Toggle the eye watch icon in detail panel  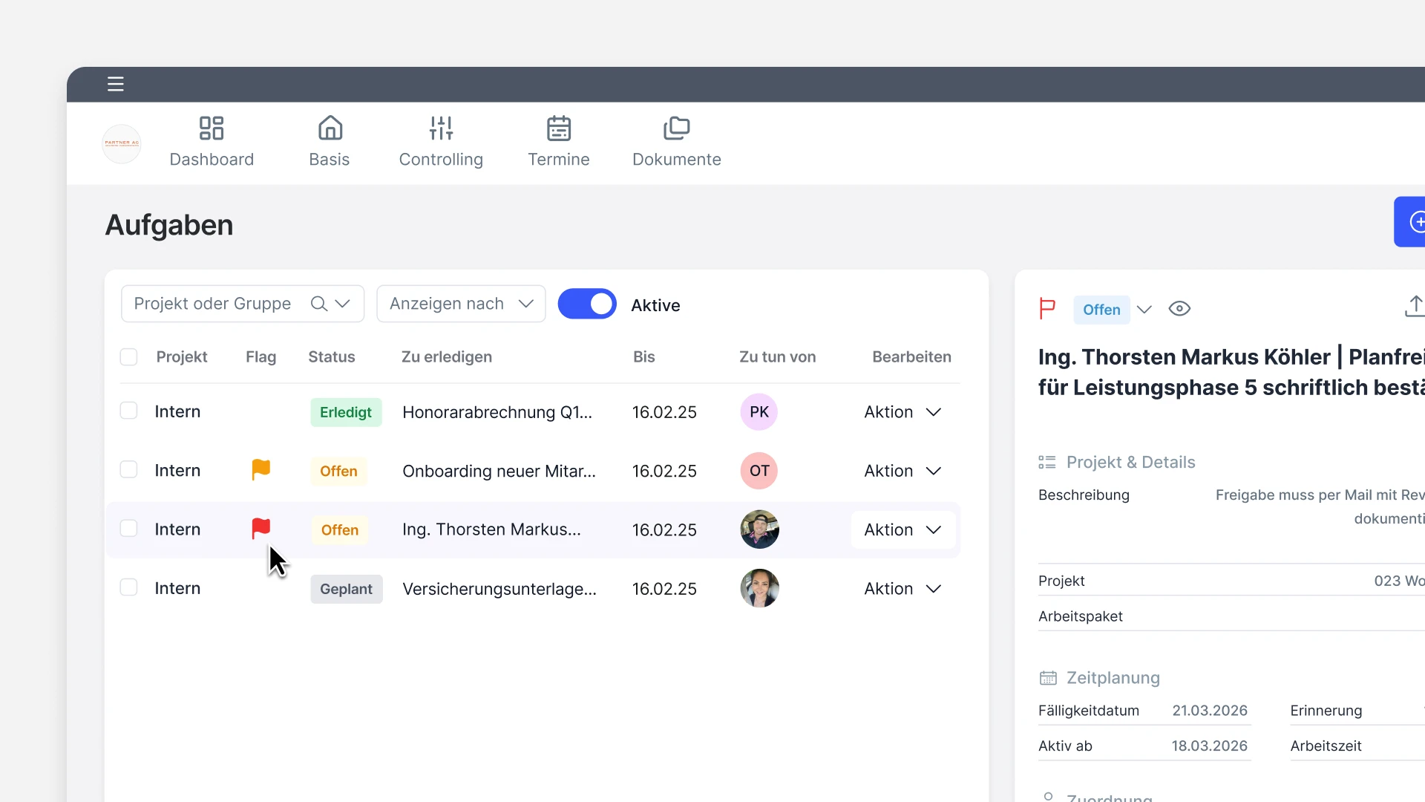click(1179, 309)
